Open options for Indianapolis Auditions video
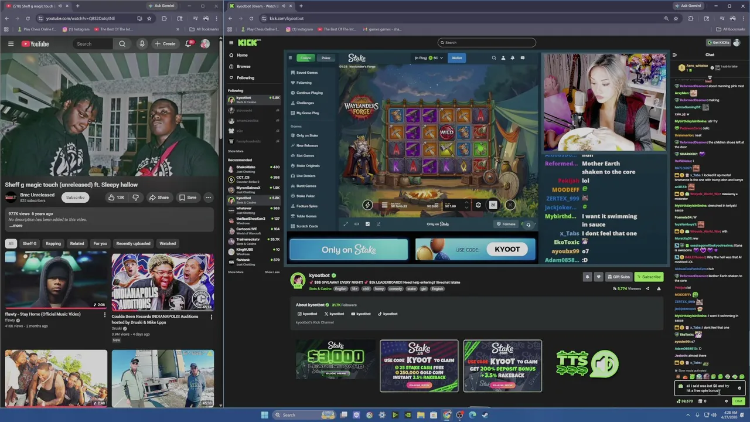The image size is (750, 422). pyautogui.click(x=212, y=317)
